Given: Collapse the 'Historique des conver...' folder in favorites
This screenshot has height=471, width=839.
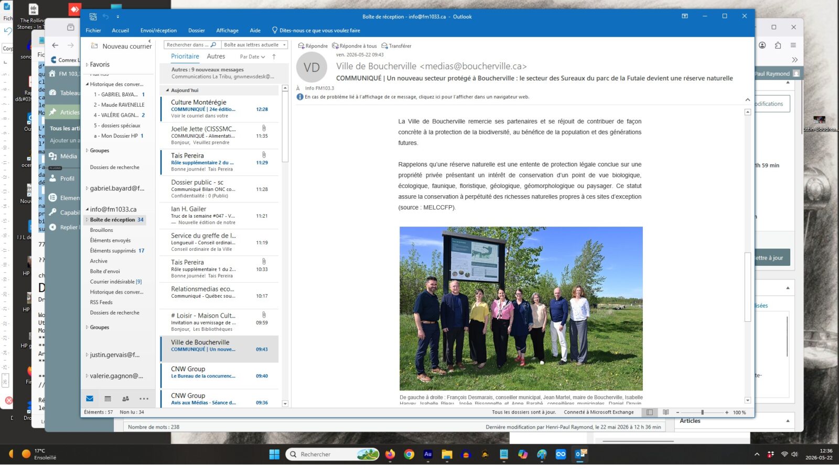Looking at the screenshot, I should point(87,84).
